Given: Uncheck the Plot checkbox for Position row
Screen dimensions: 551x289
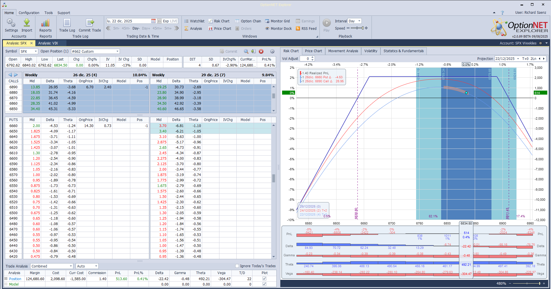Looking at the screenshot, I should pos(264,279).
